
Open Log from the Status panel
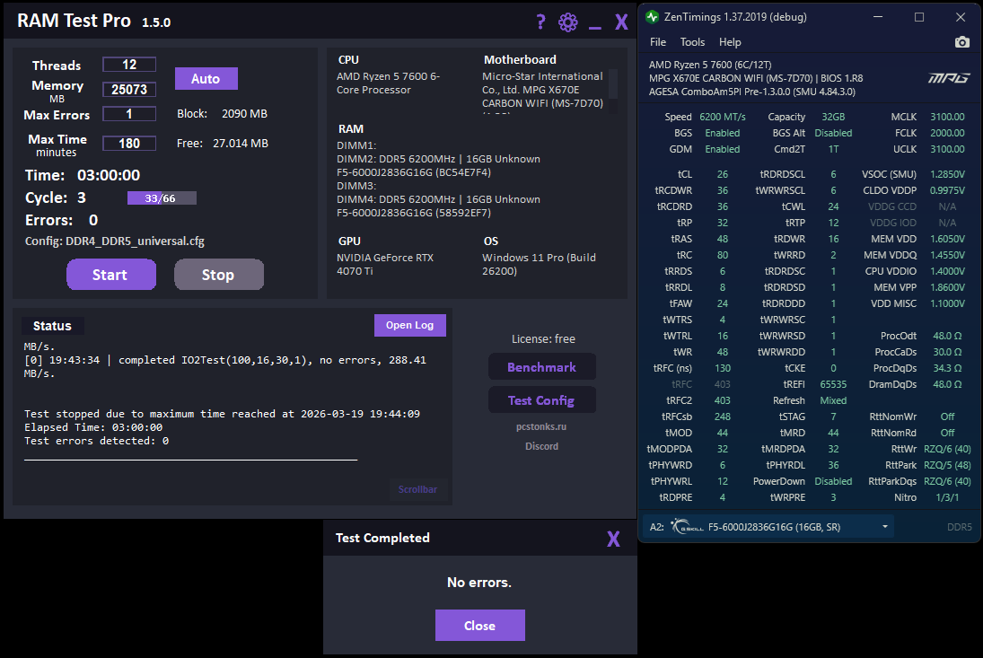point(410,325)
